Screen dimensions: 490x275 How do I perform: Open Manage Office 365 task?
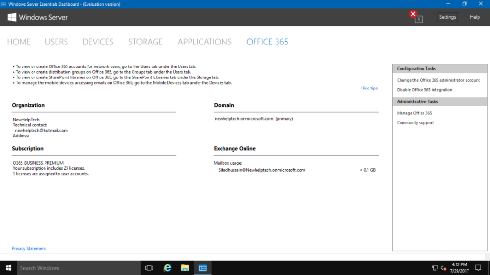pos(414,113)
